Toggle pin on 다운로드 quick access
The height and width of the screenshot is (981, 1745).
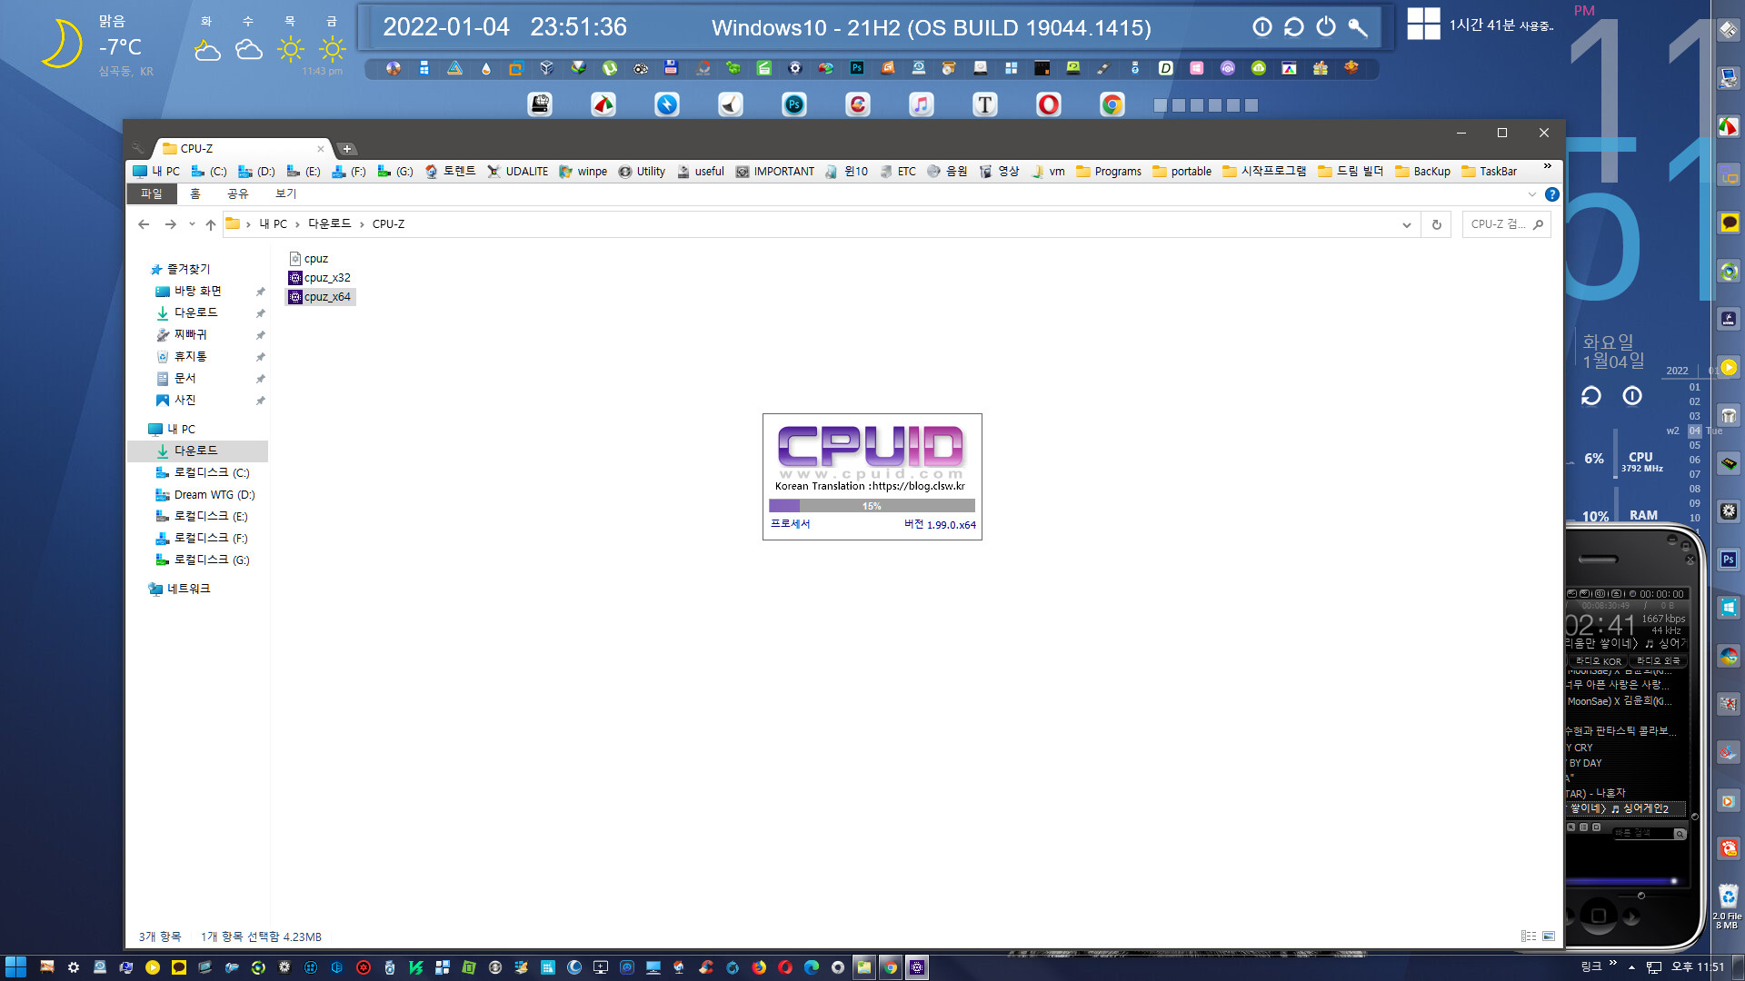(260, 313)
